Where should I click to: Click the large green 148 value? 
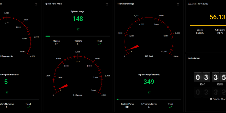point(78,19)
